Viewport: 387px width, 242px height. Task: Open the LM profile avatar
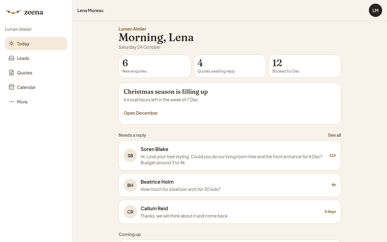pos(376,10)
